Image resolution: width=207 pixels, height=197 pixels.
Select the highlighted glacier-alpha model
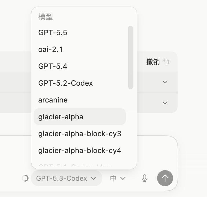tap(80, 116)
